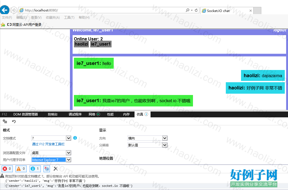Click the search magnifier icon in address bar
The height and width of the screenshot is (190, 288).
tap(187, 10)
